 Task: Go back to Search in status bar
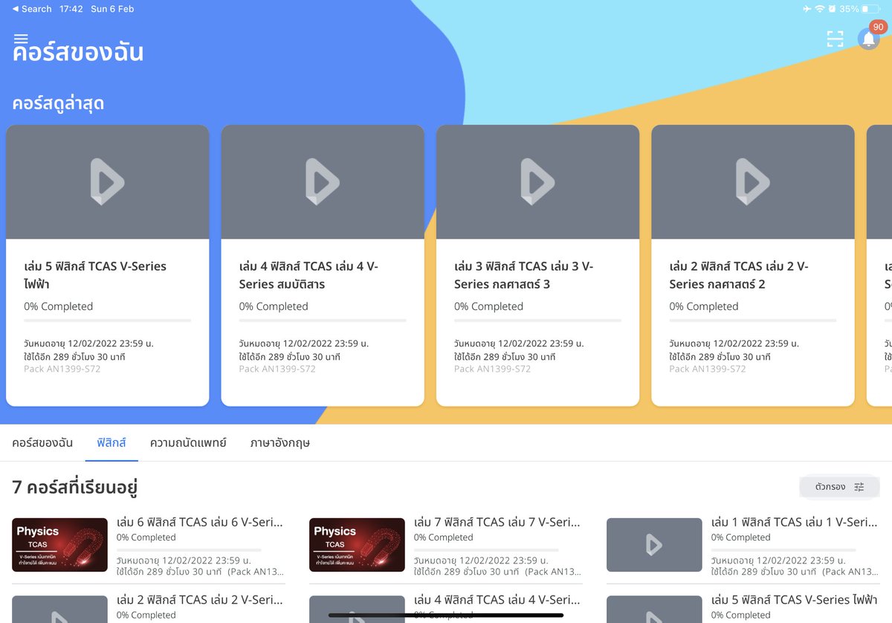[x=32, y=9]
